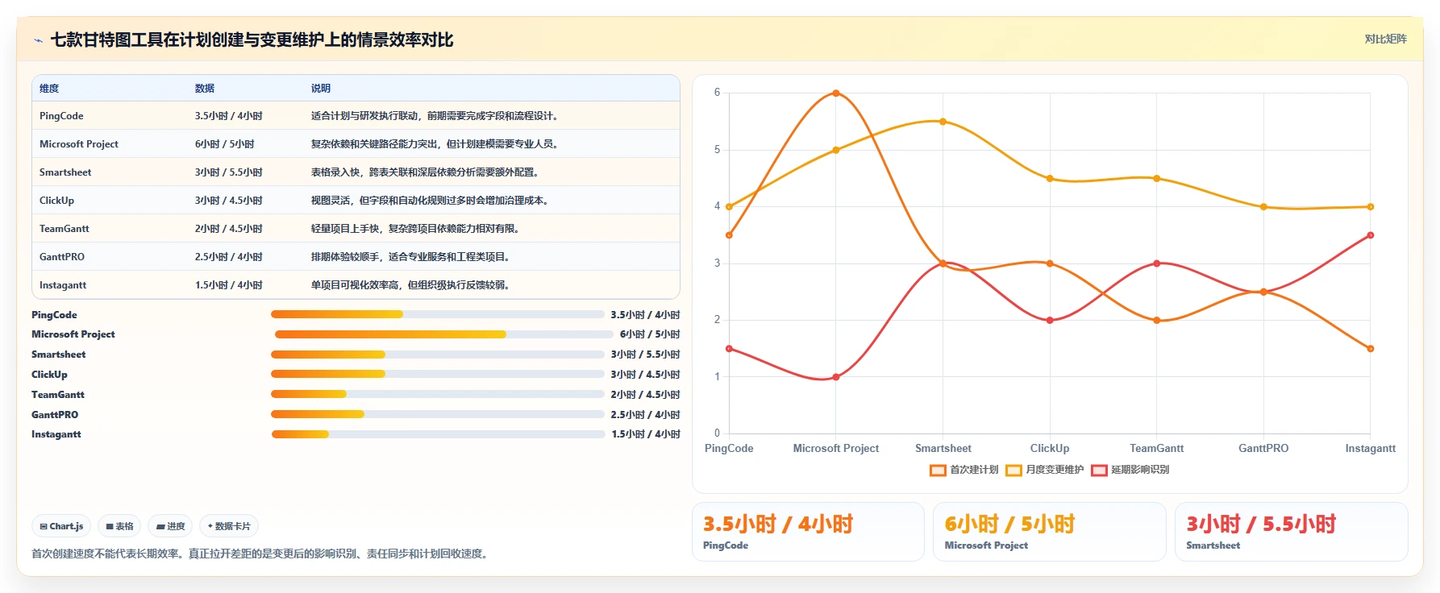
Task: Select the GanttPRO table row name
Action: [x=62, y=257]
